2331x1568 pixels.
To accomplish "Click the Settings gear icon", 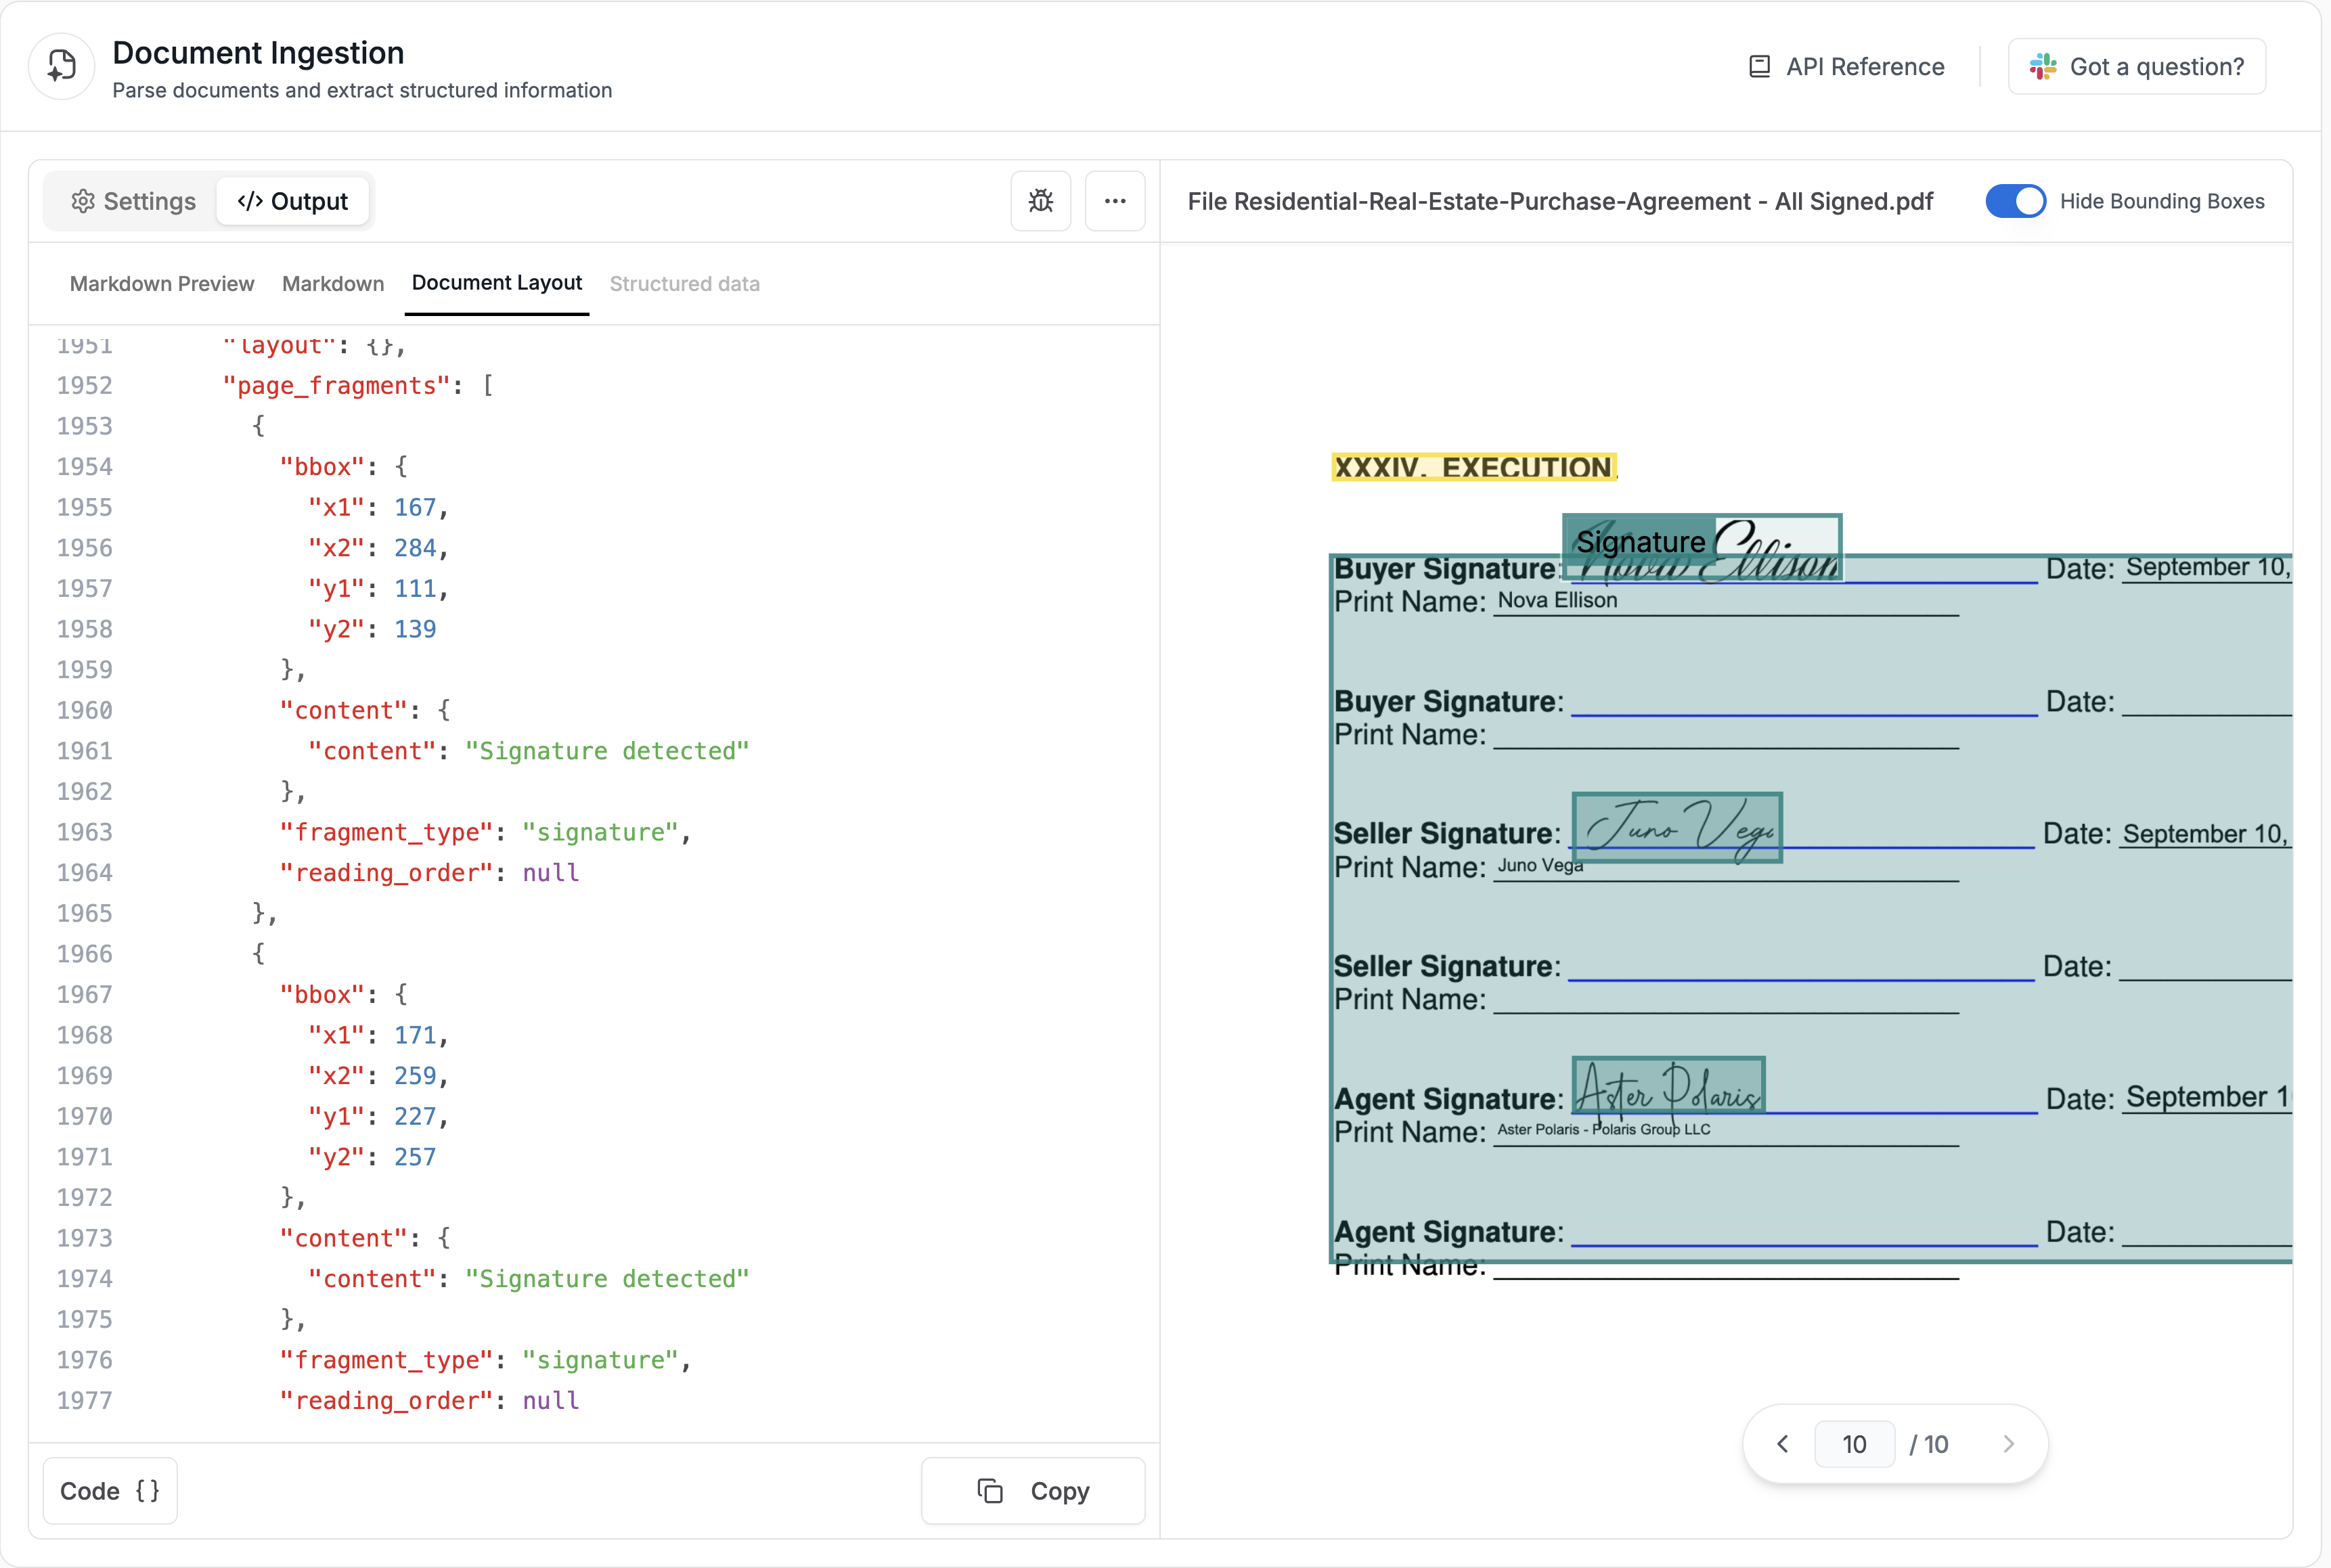I will 83,201.
